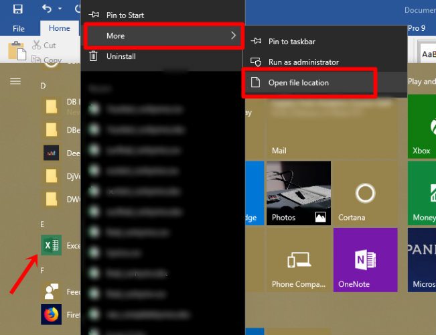The height and width of the screenshot is (335, 436).
Task: Choose Run as administrator
Action: pos(325,62)
